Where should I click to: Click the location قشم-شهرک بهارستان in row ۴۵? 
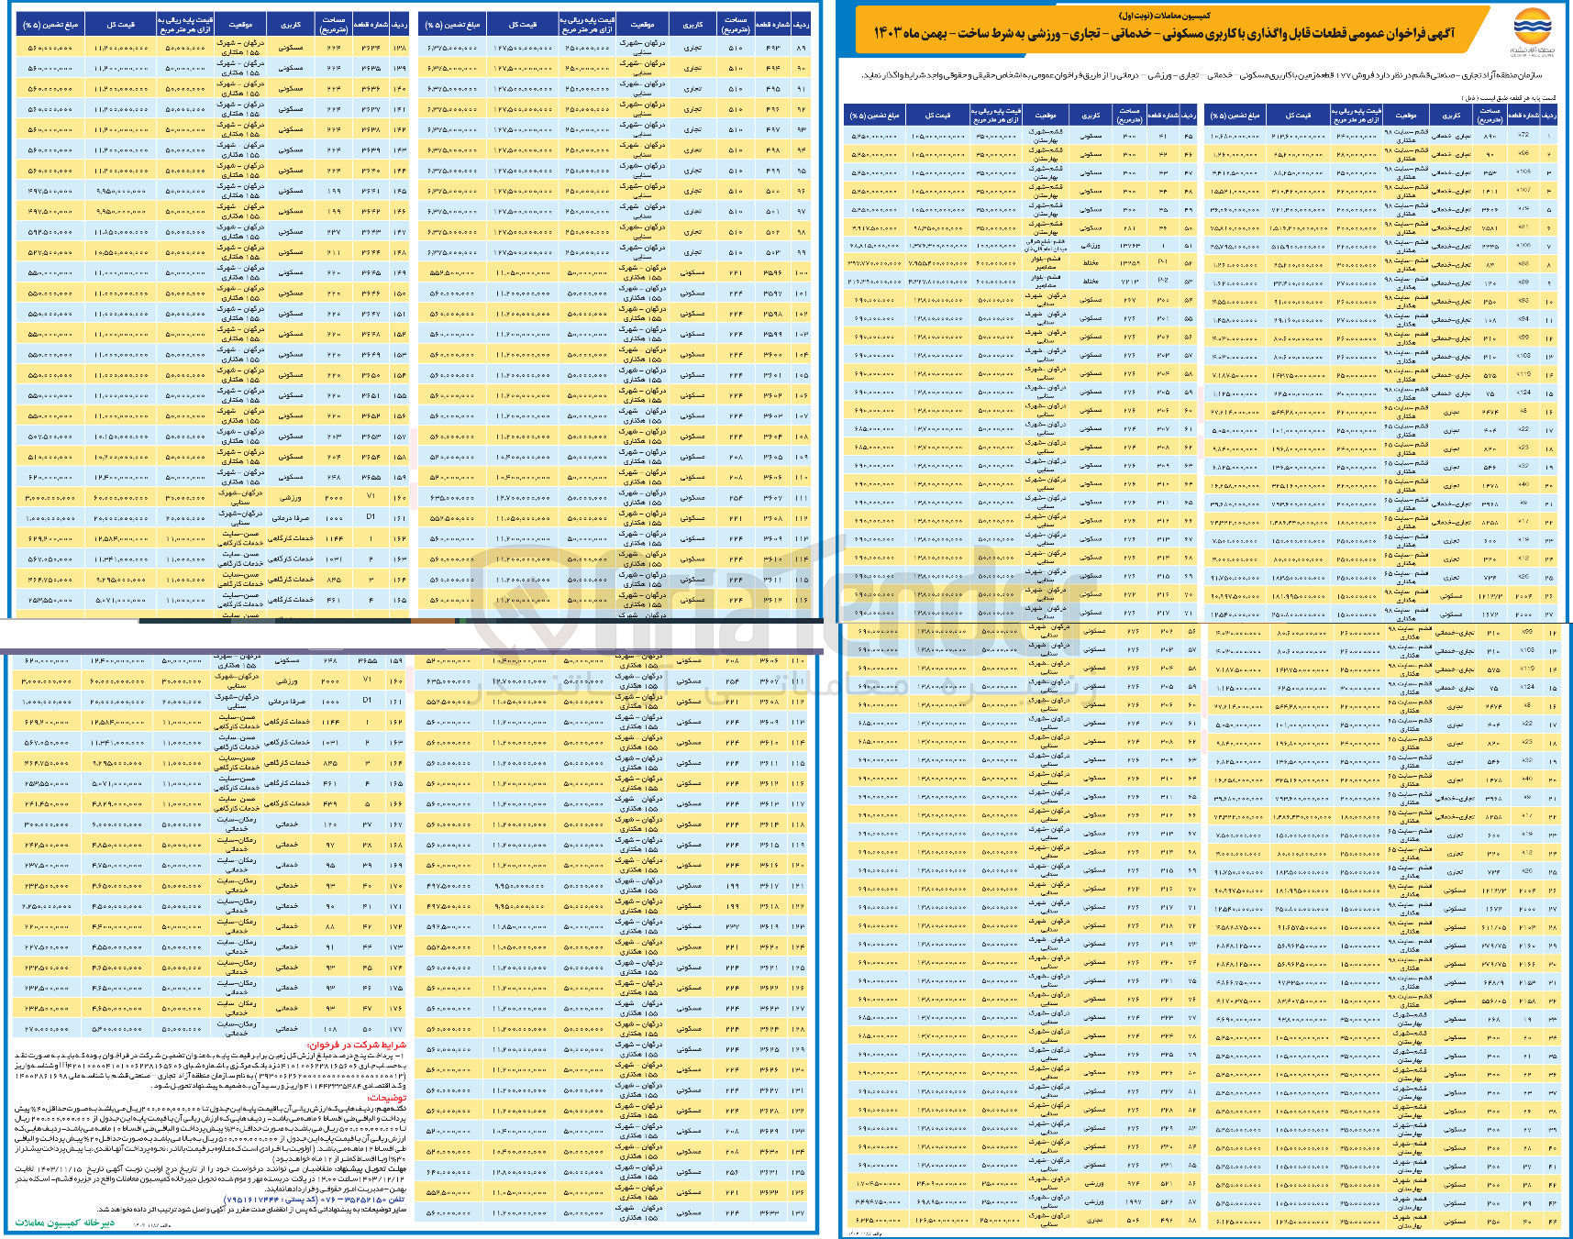point(1046,136)
